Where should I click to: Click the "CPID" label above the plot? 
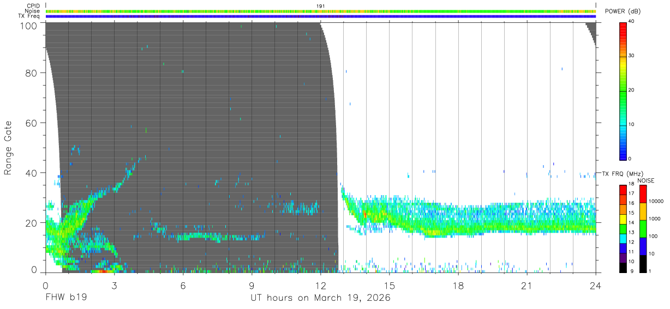32,6
